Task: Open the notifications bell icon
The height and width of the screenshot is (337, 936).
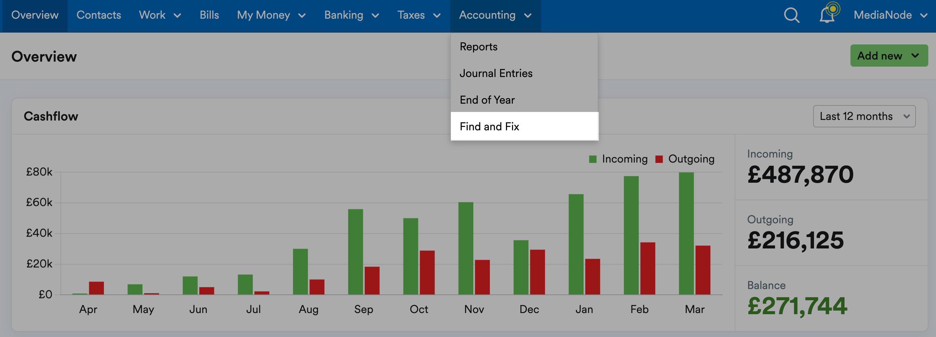Action: 827,15
